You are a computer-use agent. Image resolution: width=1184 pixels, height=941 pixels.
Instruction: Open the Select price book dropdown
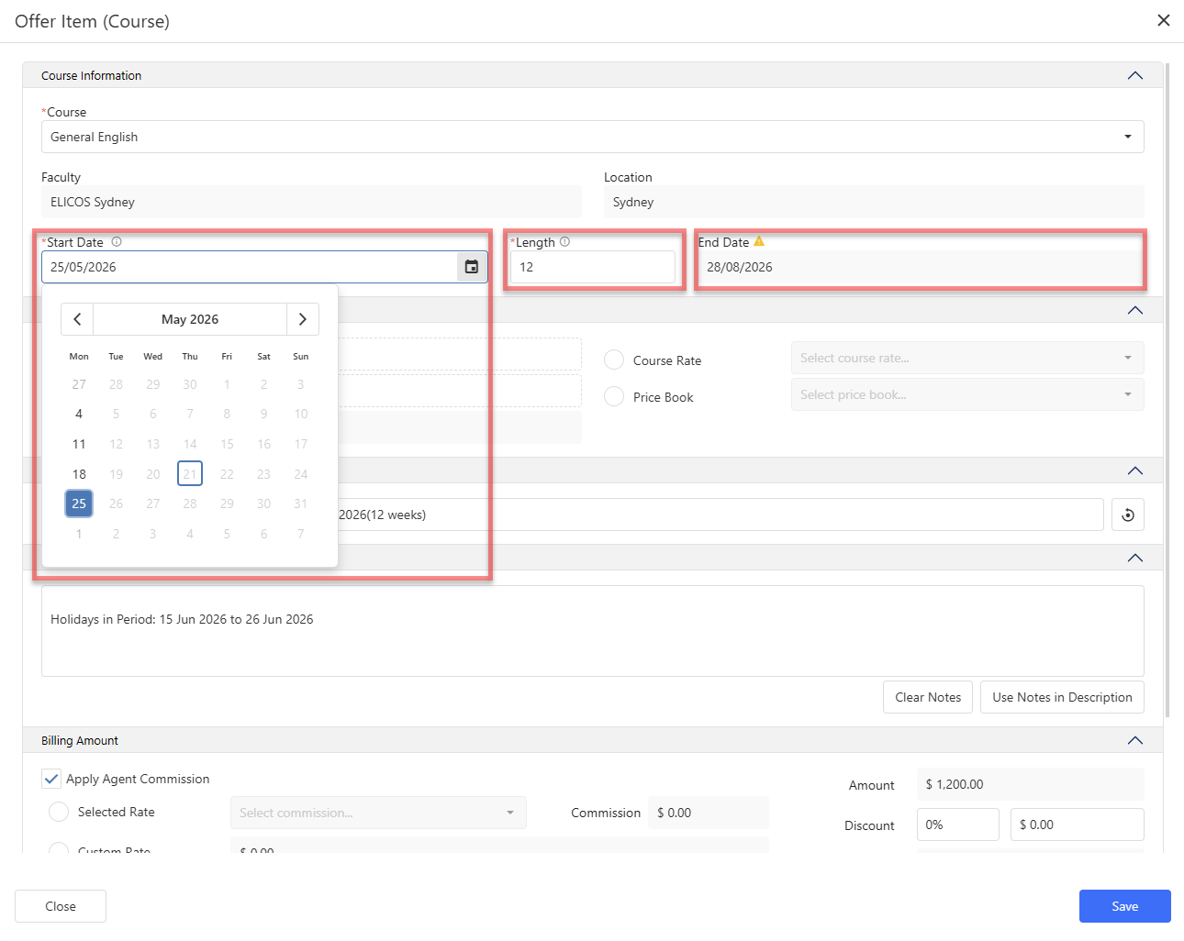pos(967,394)
